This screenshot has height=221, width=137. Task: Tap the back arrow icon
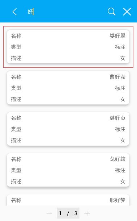pyautogui.click(x=14, y=12)
